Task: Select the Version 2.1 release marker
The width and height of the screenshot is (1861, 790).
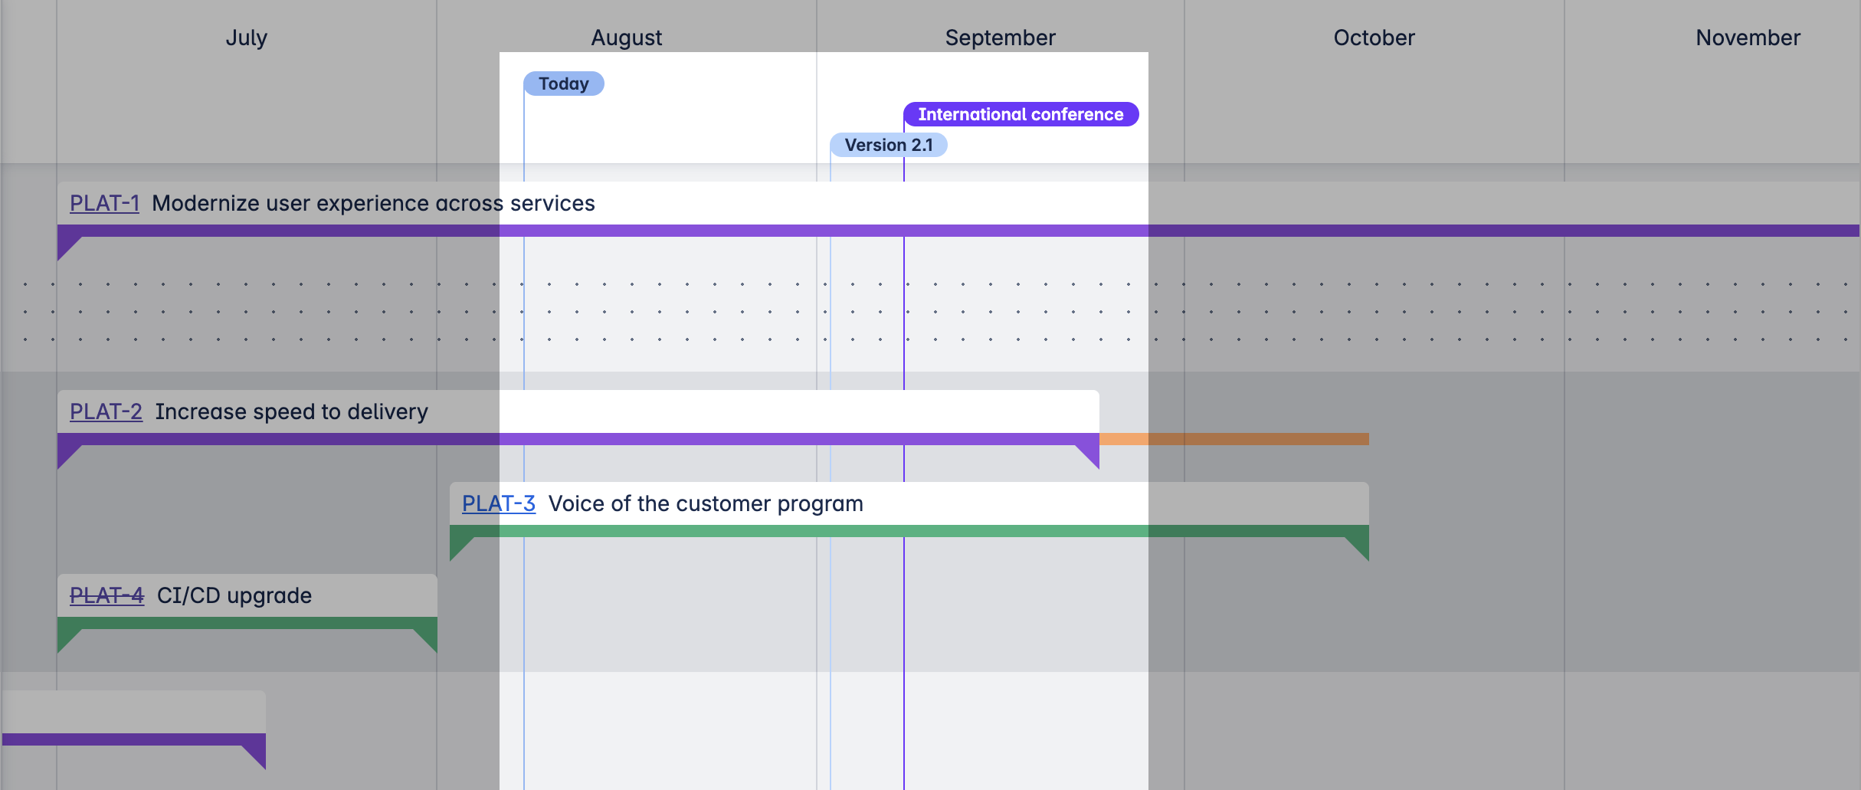Action: (889, 145)
